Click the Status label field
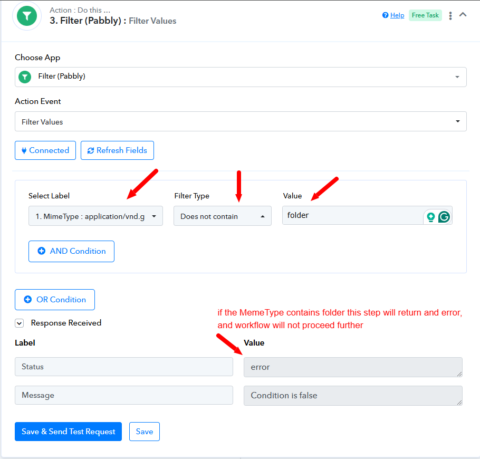The image size is (480, 459). tap(123, 367)
